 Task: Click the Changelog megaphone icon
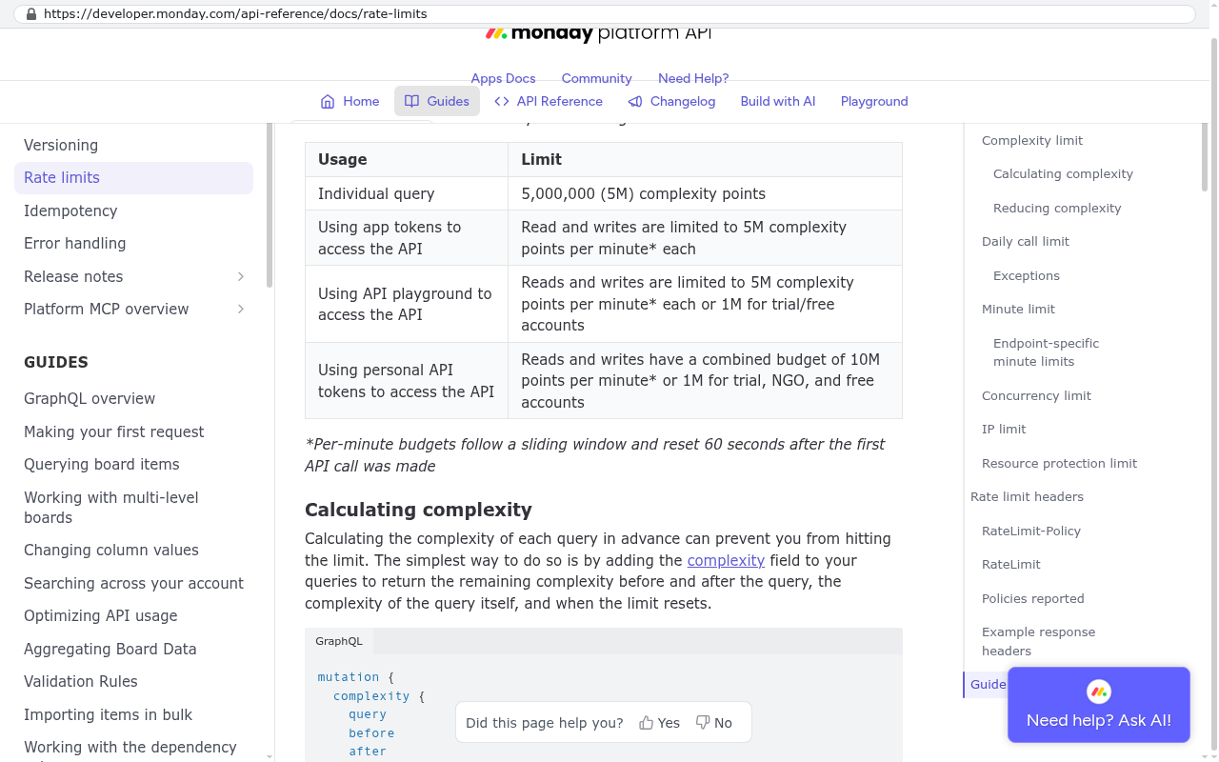635,101
